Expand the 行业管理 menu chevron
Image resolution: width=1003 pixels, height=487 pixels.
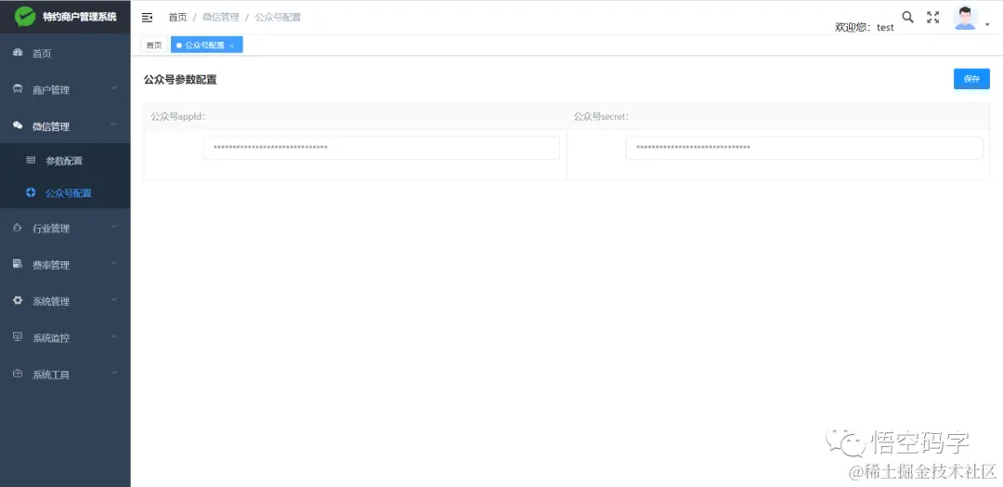click(114, 226)
